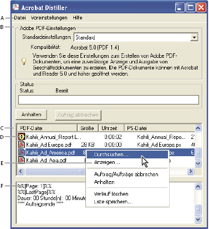Click the Kahili_Ad Europe.ps entry
Screen dimensions: 209x229
[159, 145]
